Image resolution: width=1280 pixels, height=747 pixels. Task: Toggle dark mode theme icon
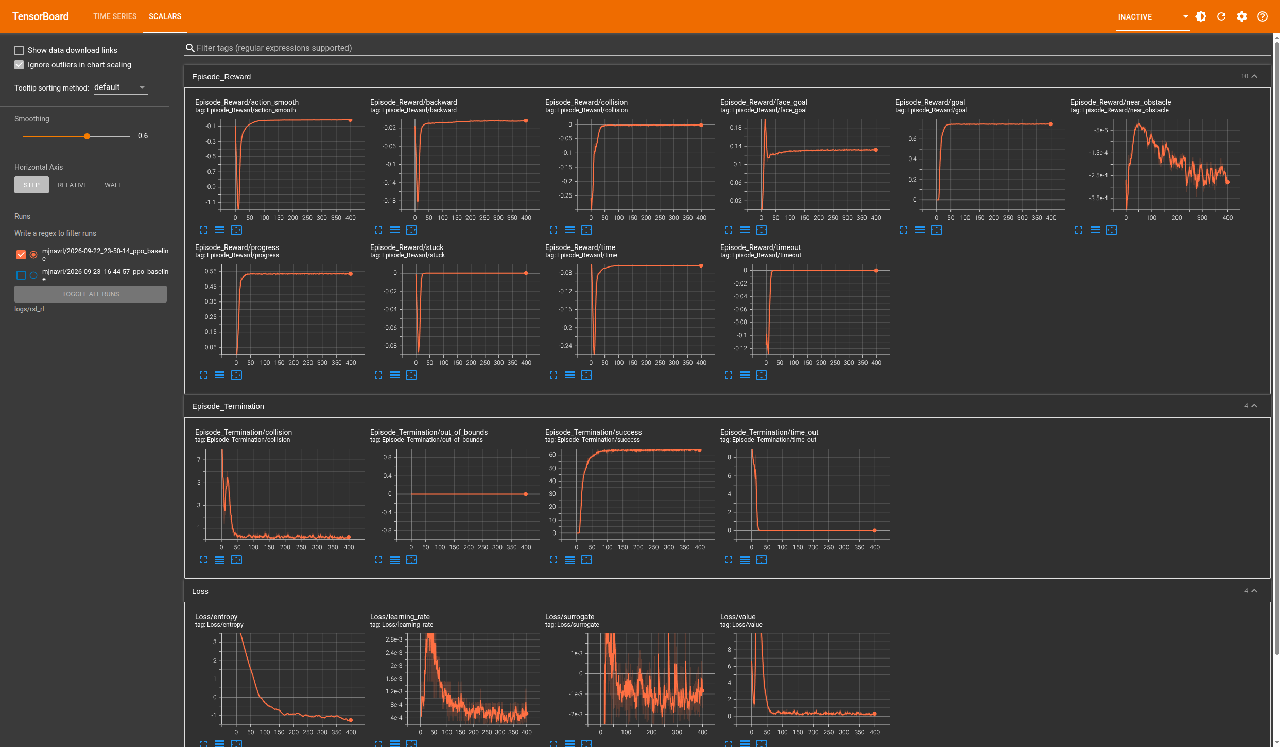1201,16
